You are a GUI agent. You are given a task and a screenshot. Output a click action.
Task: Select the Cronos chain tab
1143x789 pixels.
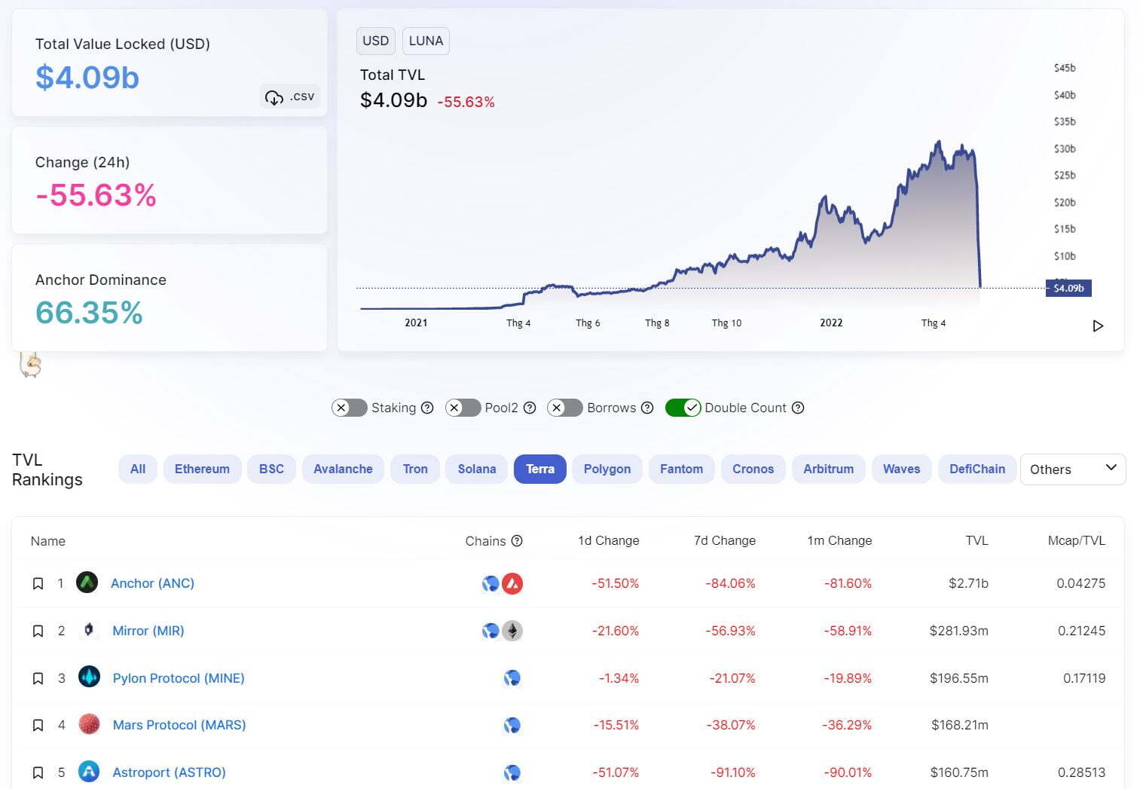coord(753,469)
